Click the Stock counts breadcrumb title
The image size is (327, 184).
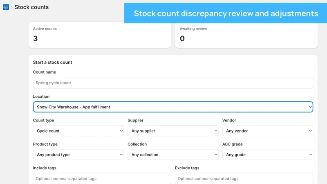tap(31, 7)
